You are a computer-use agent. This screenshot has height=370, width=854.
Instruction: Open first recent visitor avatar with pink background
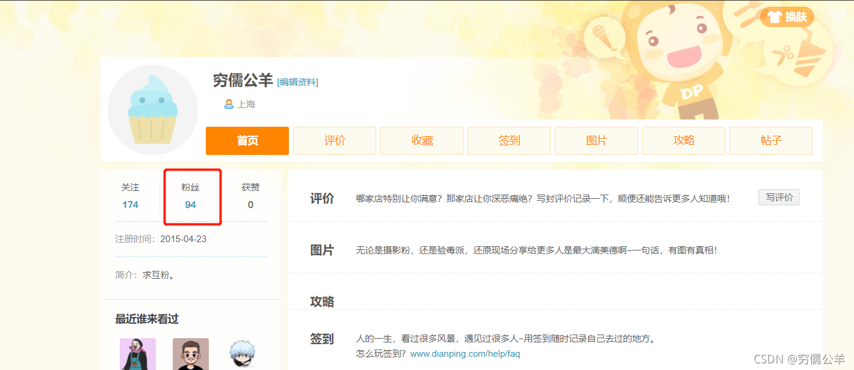[x=138, y=354]
